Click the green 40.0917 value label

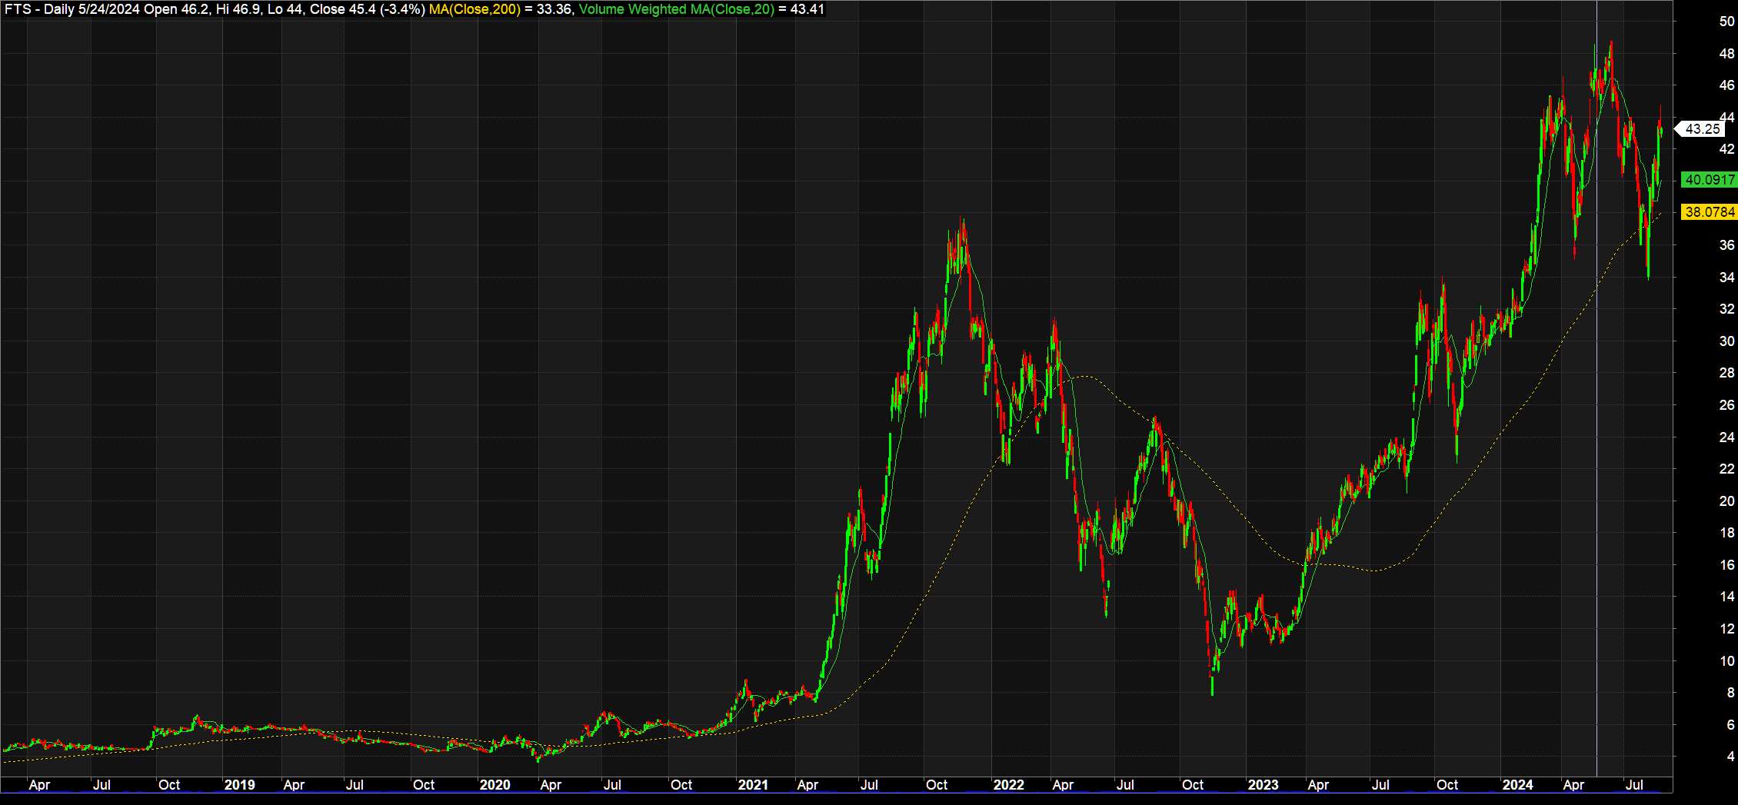point(1709,180)
